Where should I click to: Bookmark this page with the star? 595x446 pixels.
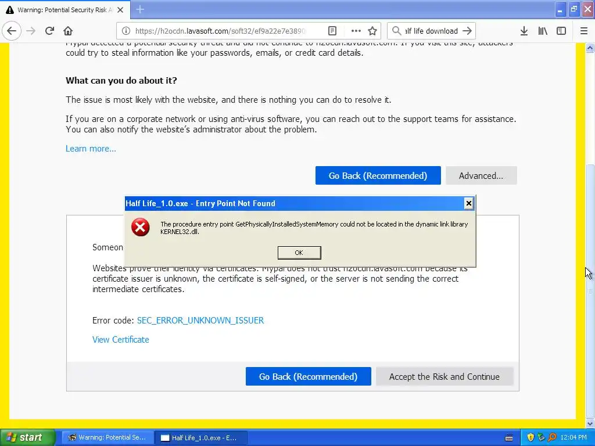pyautogui.click(x=372, y=31)
